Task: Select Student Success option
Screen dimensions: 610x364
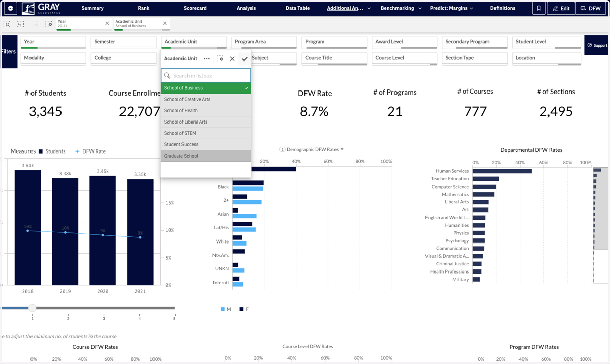Action: (206, 144)
